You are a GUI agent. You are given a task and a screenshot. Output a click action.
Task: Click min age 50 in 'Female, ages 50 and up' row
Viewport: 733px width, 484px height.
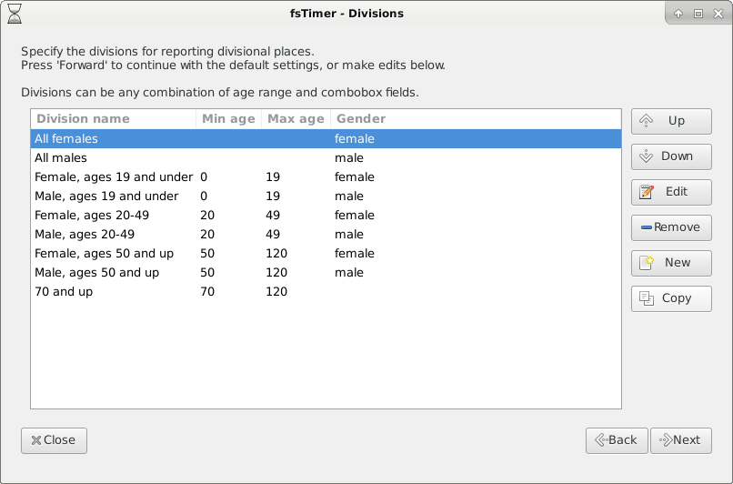[207, 254]
